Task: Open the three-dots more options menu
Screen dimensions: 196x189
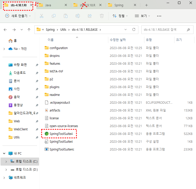Action: click(159, 16)
